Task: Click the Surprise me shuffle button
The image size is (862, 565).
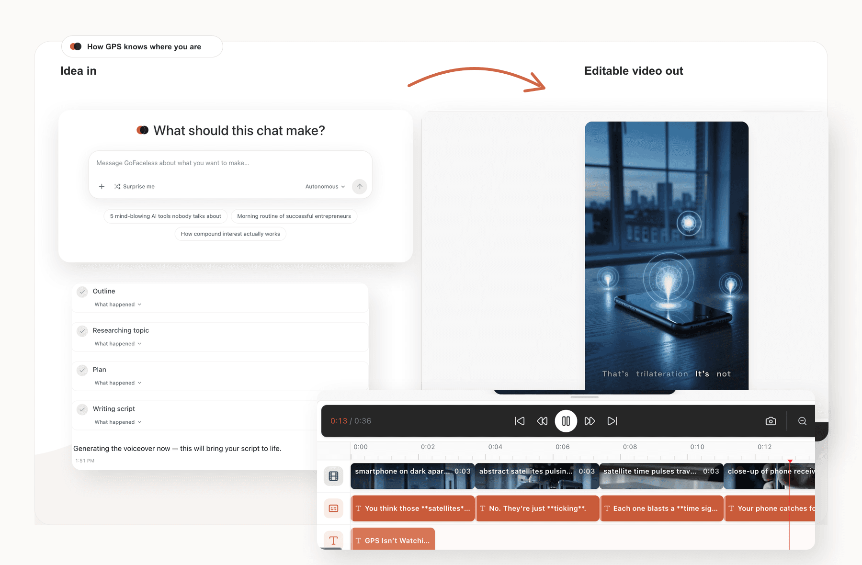Action: tap(135, 186)
